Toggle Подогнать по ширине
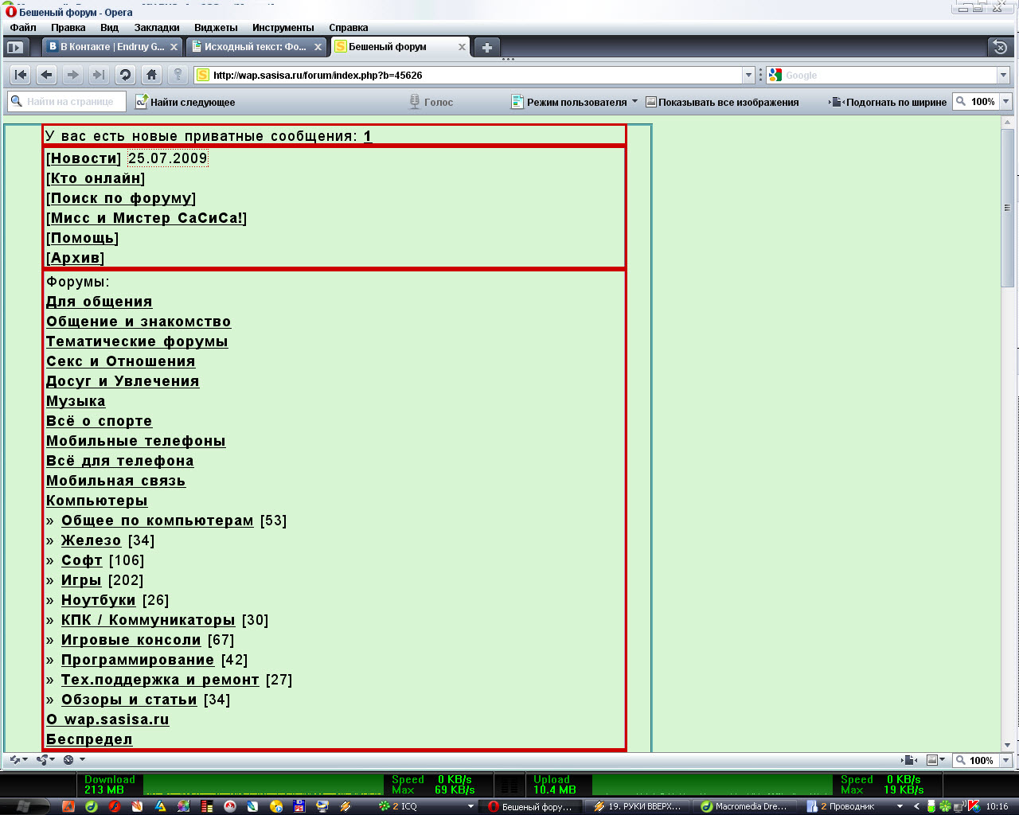 [x=888, y=102]
